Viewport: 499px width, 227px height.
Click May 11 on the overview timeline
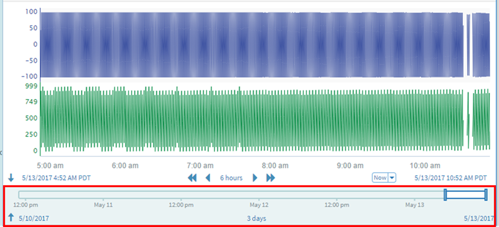[x=103, y=205]
